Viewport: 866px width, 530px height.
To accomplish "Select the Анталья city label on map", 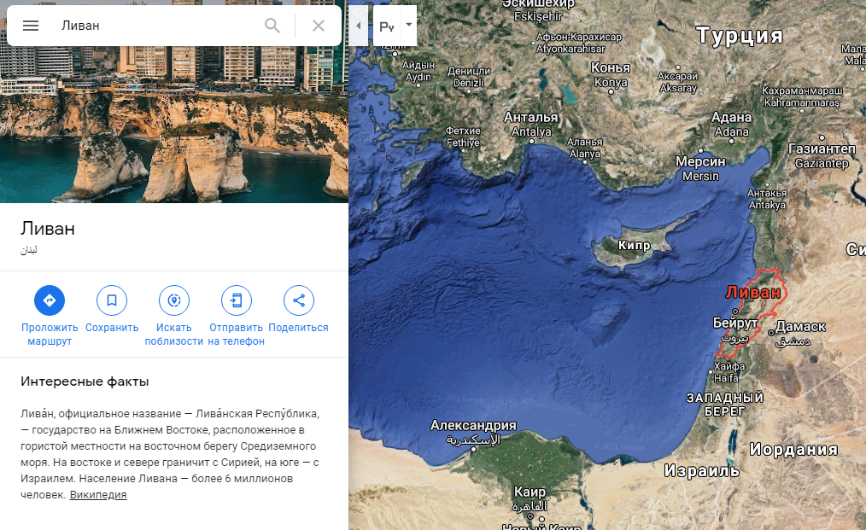I will coord(530,117).
